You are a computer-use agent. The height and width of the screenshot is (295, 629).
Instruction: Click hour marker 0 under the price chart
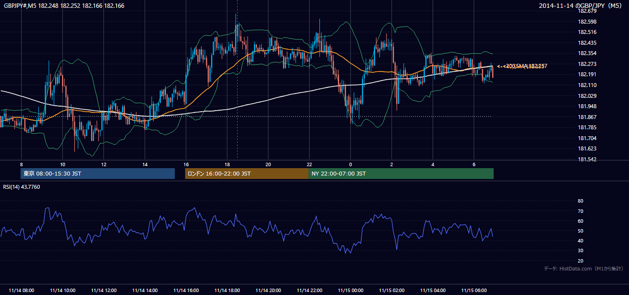pos(350,164)
